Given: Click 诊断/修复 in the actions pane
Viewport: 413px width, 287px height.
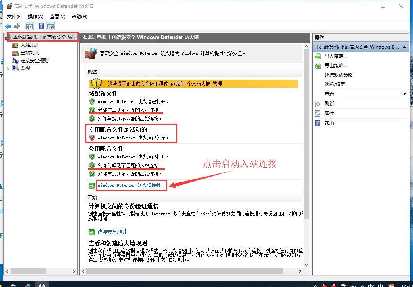Looking at the screenshot, I should coord(335,84).
